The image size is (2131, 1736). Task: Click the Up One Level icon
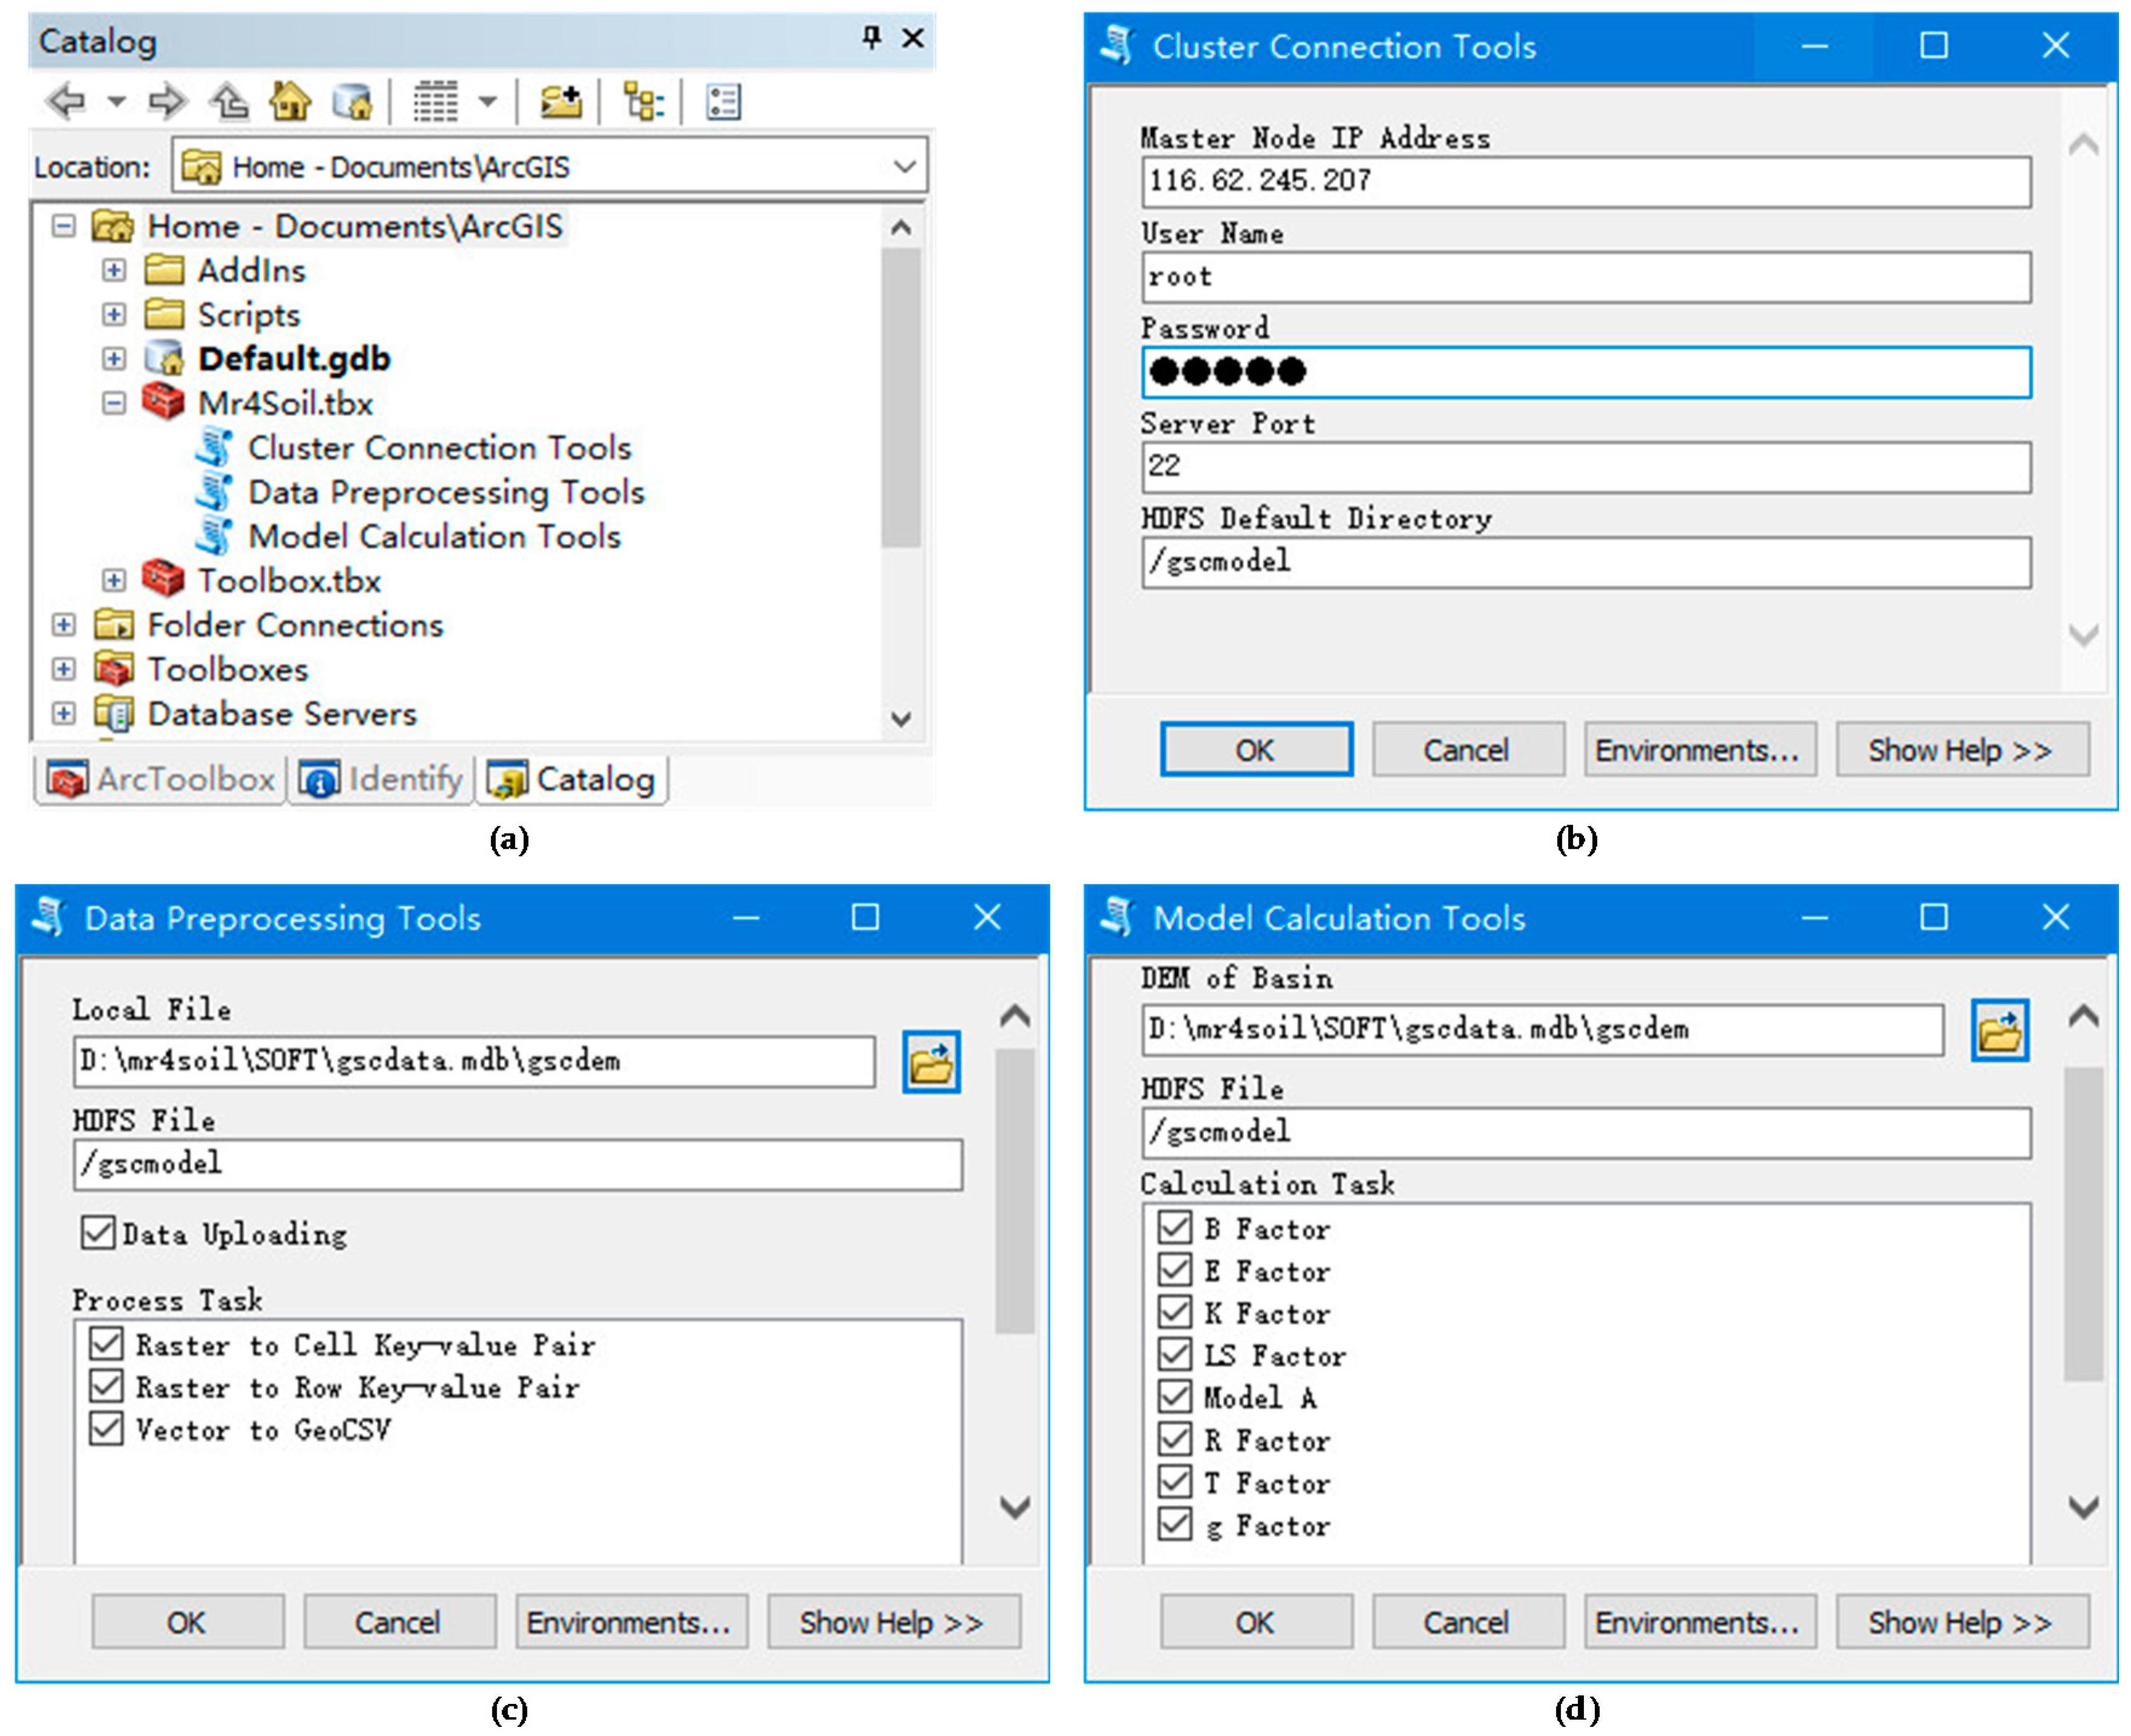[230, 101]
